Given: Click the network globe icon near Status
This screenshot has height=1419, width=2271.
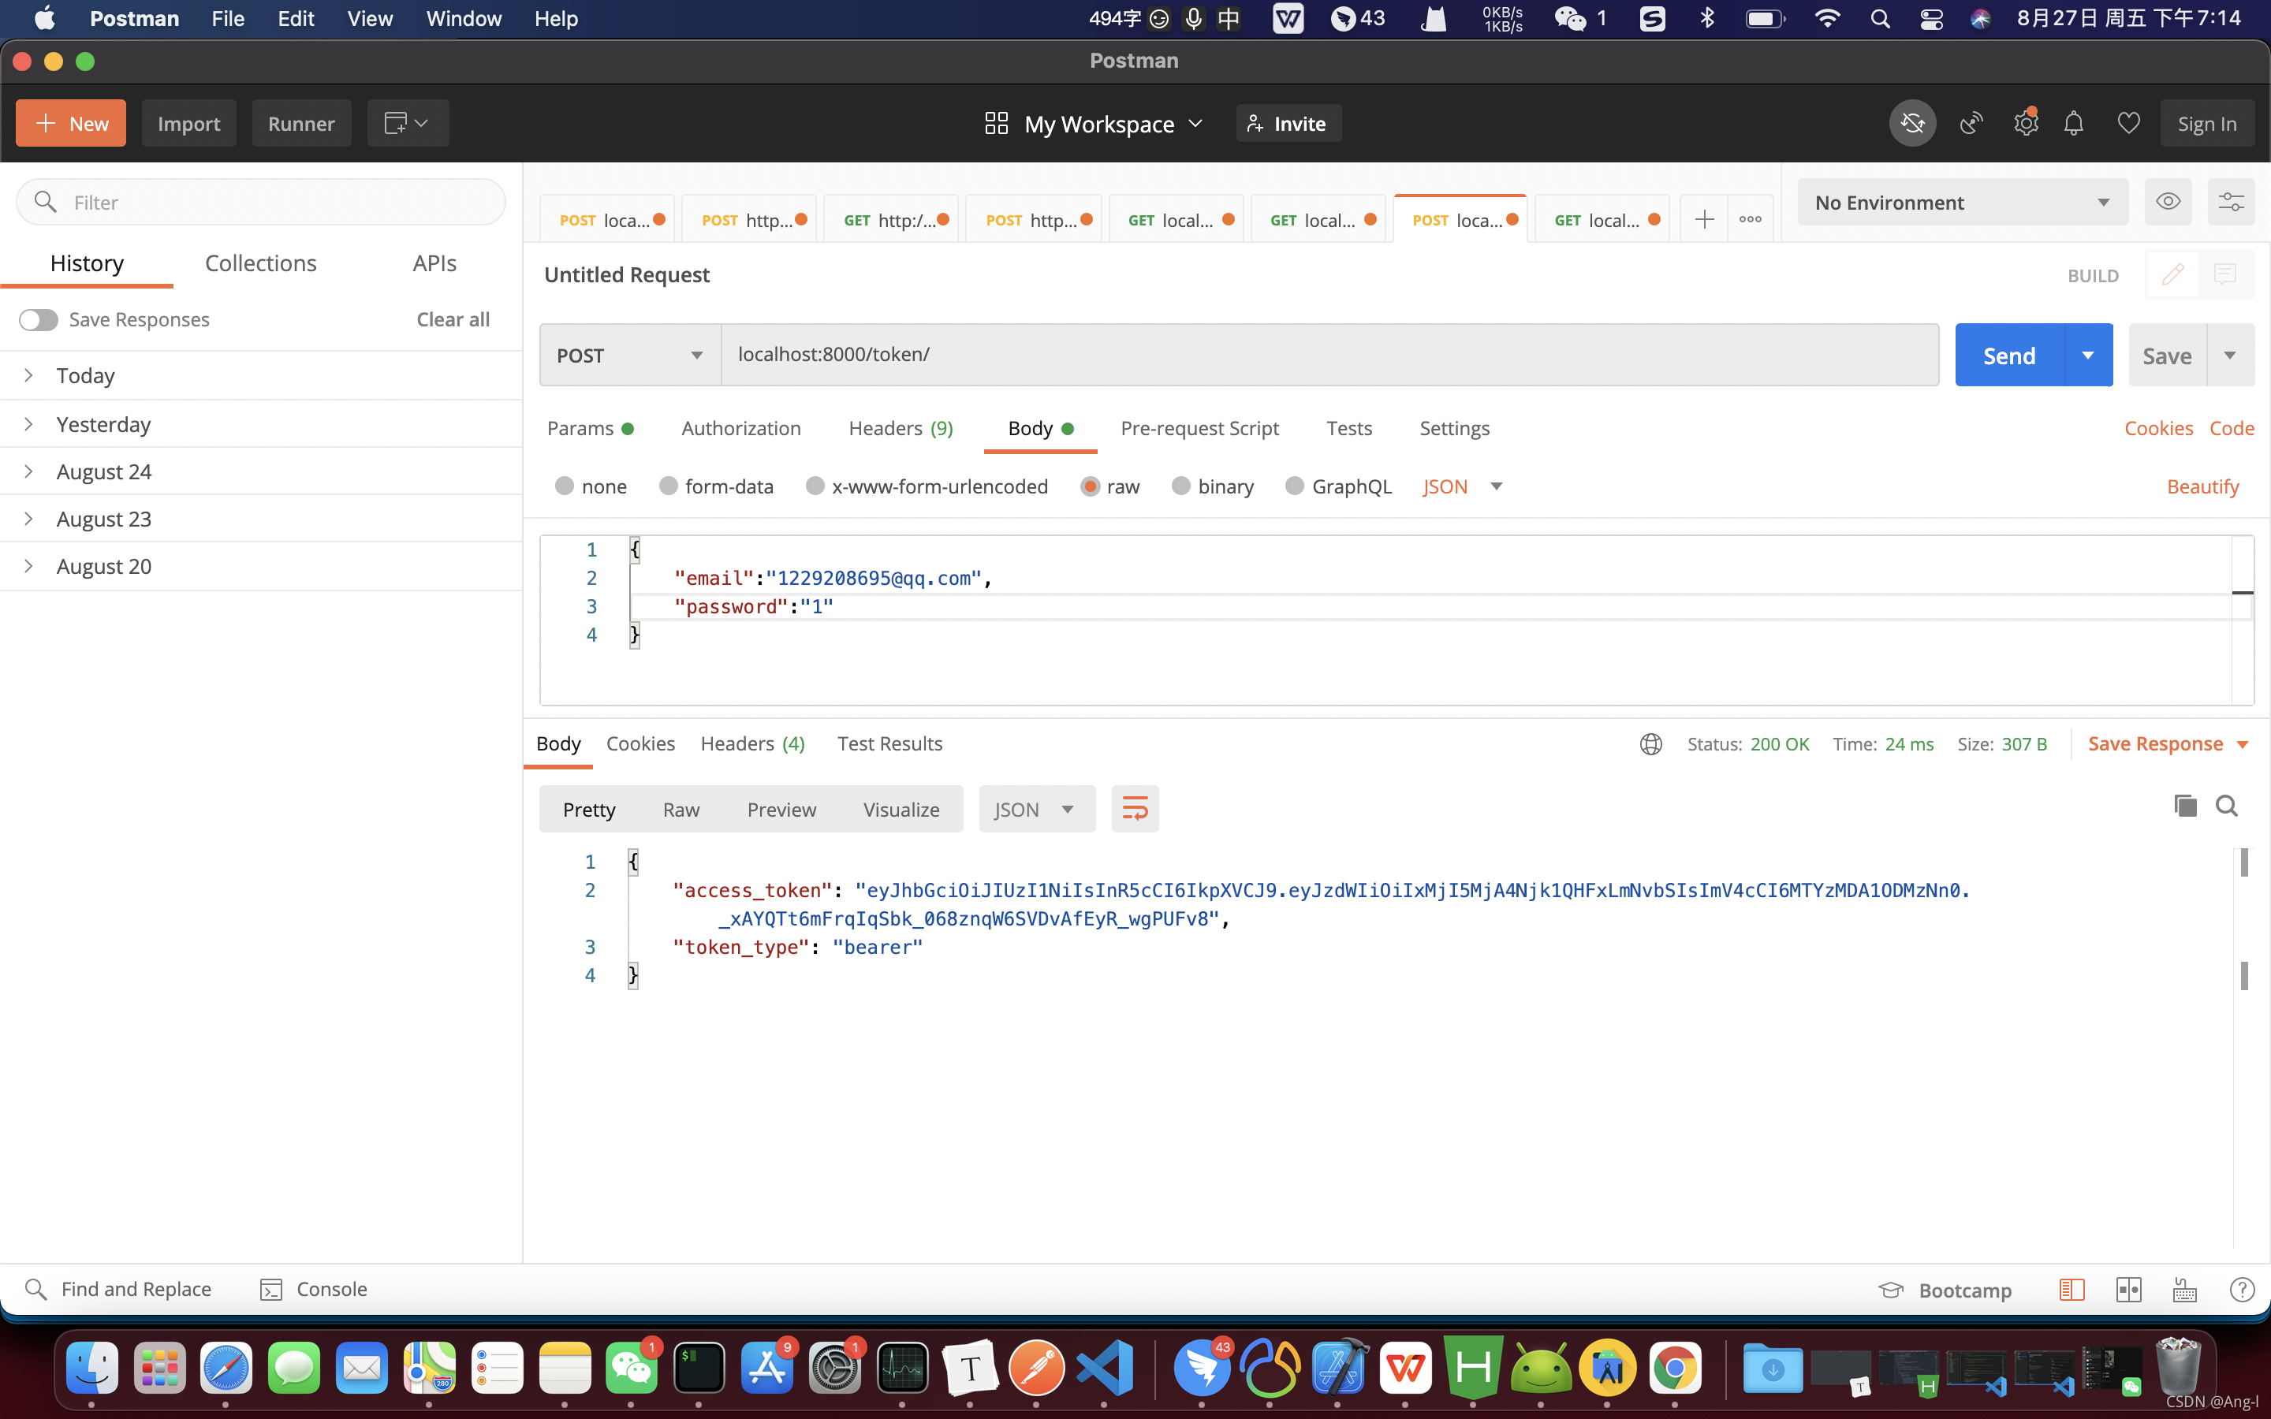Looking at the screenshot, I should coord(1650,744).
